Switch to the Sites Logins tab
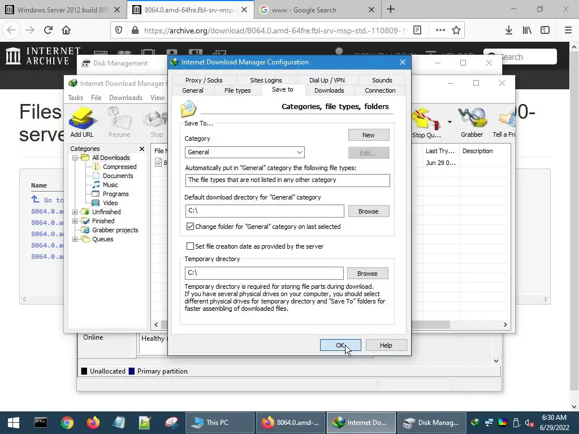This screenshot has width=579, height=434. click(x=266, y=80)
